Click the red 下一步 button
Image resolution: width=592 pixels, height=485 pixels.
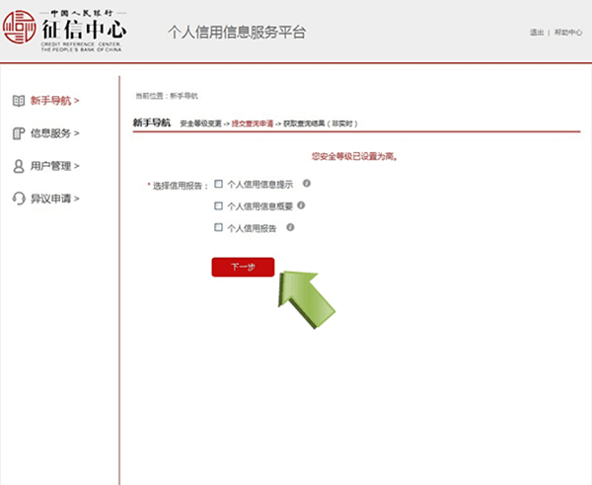pos(243,267)
